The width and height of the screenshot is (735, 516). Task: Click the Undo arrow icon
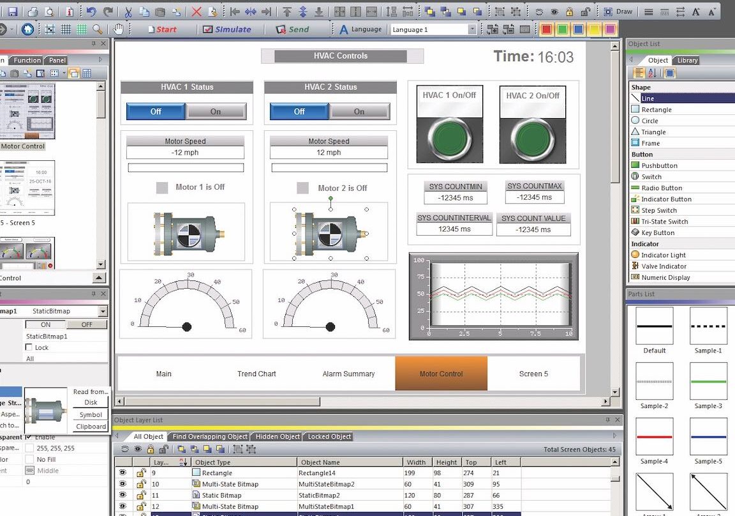pyautogui.click(x=91, y=11)
